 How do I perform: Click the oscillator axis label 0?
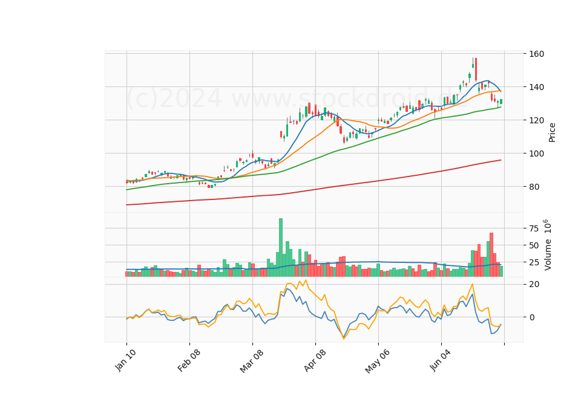pyautogui.click(x=532, y=317)
